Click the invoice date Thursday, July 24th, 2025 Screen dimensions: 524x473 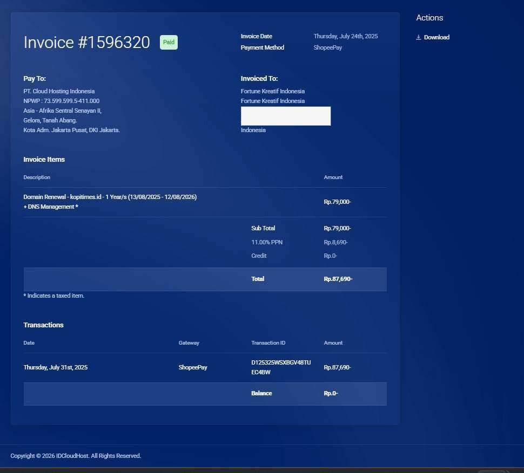point(345,36)
